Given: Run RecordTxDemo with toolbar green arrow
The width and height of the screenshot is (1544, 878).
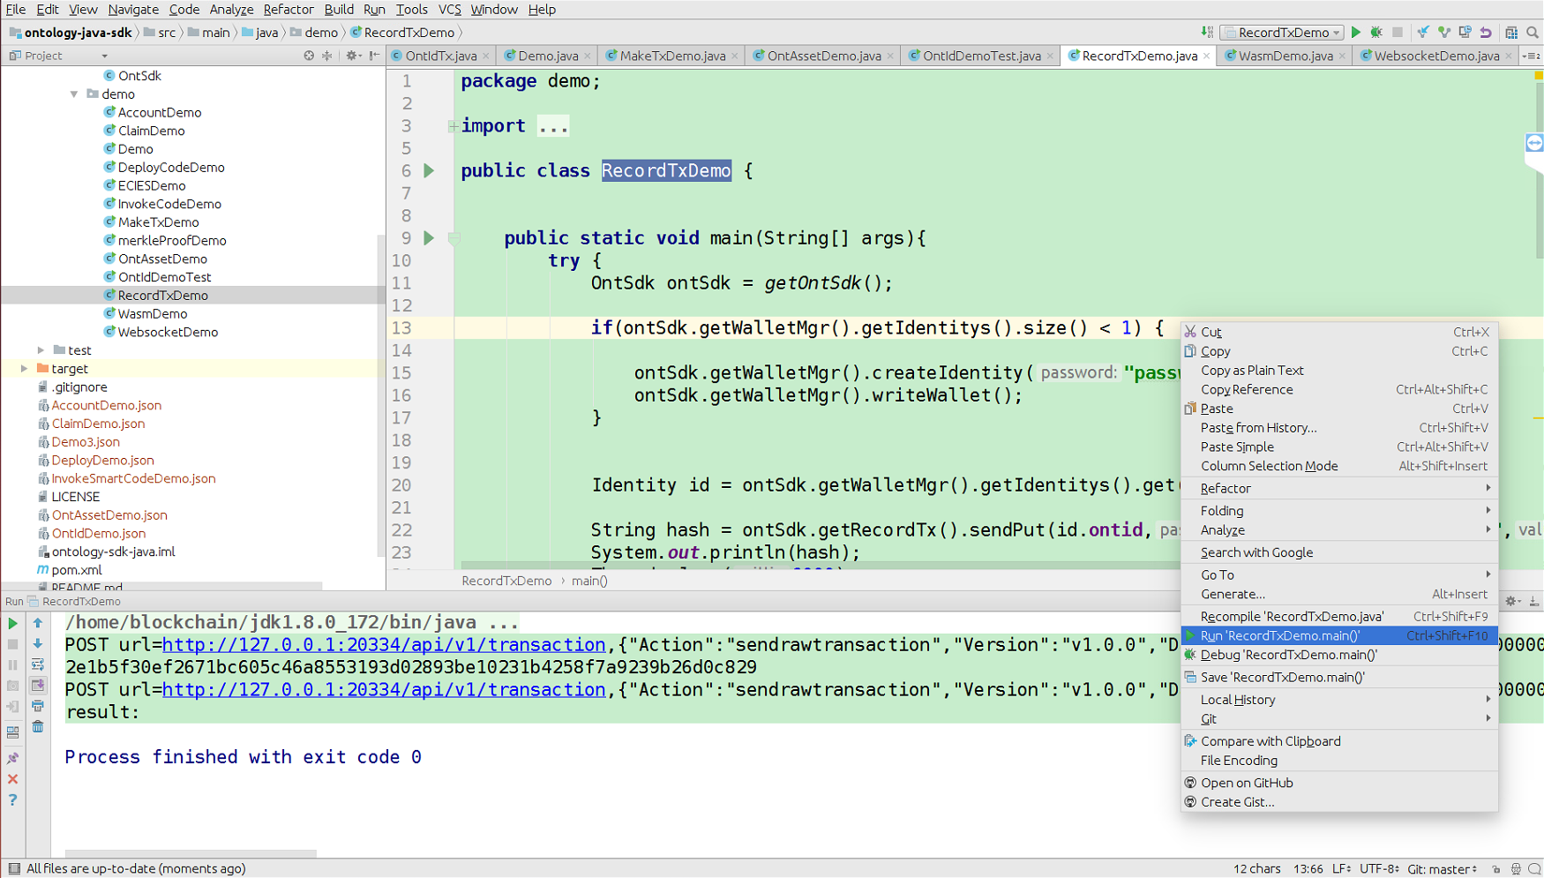Looking at the screenshot, I should pyautogui.click(x=1356, y=33).
